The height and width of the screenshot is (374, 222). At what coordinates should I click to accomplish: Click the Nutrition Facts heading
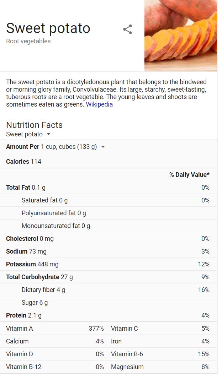click(x=35, y=125)
